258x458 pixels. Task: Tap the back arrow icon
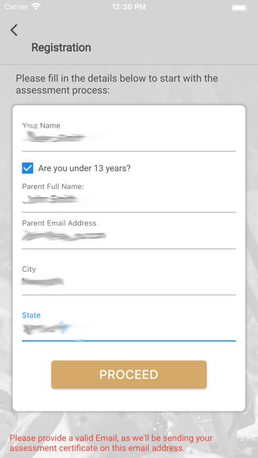(14, 30)
